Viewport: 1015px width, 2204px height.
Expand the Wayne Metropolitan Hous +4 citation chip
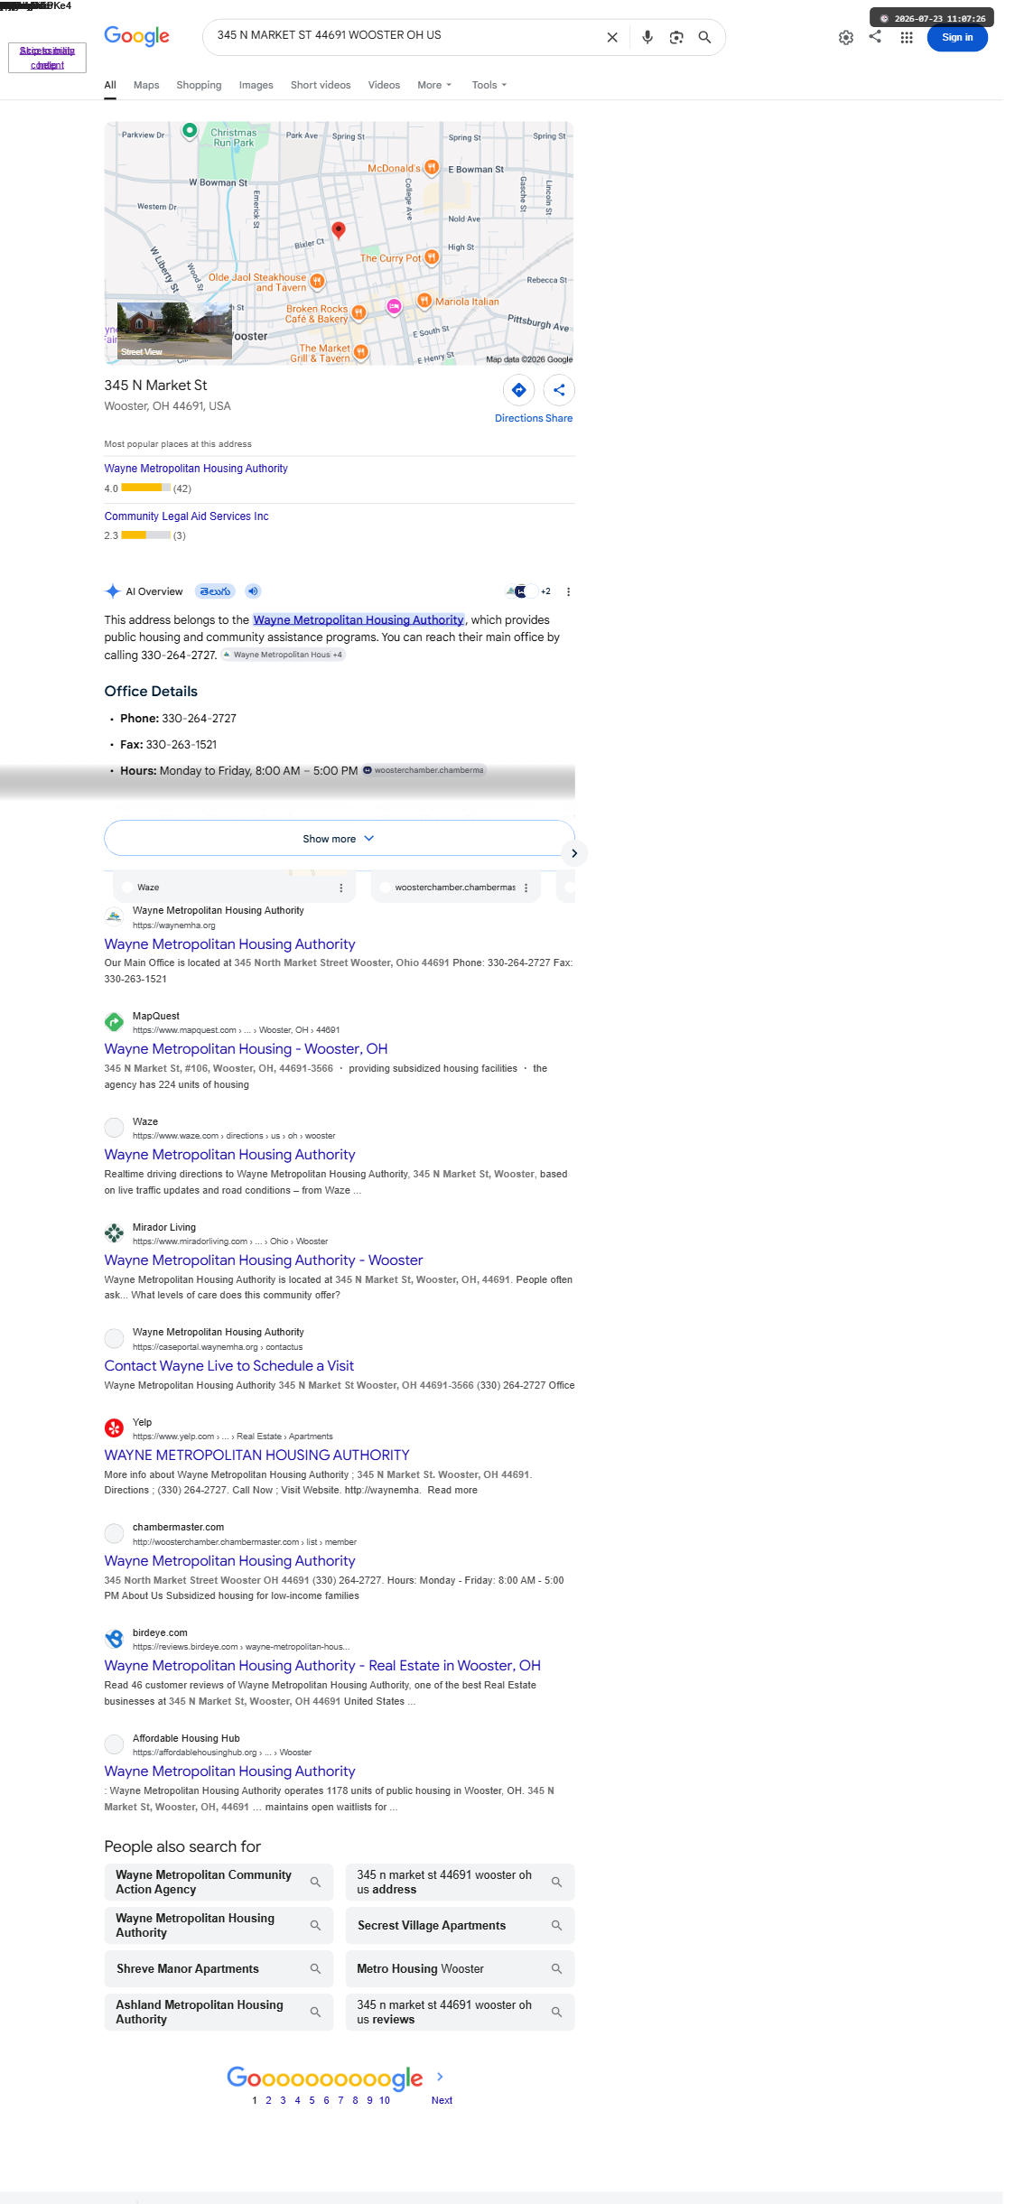point(283,655)
